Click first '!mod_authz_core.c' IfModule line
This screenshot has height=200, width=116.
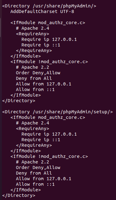coord(49,62)
